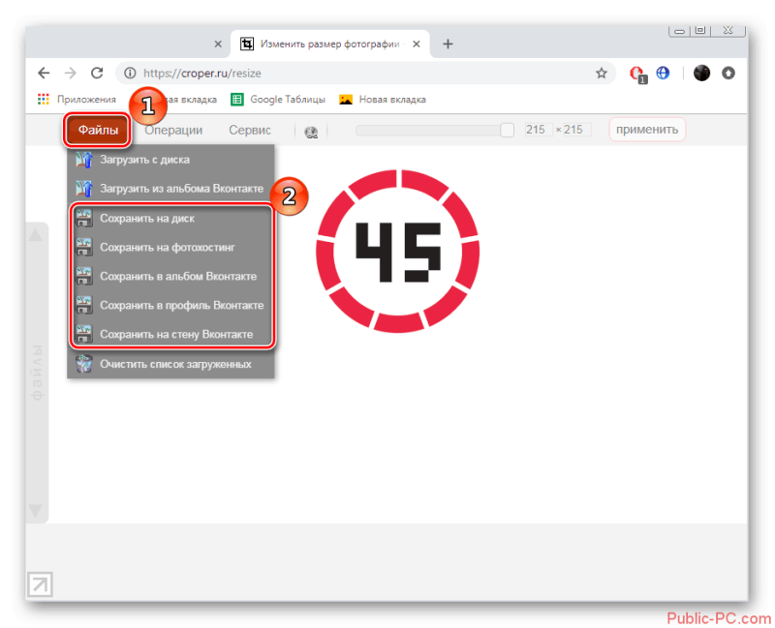Click the address bar URL croper.ru/resize
Viewport: 775px width, 628px height.
202,74
